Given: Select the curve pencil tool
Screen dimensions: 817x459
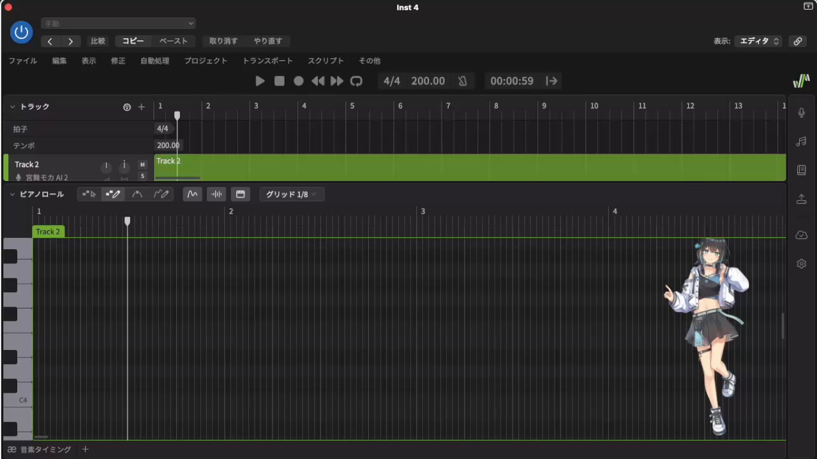Looking at the screenshot, I should pos(161,194).
